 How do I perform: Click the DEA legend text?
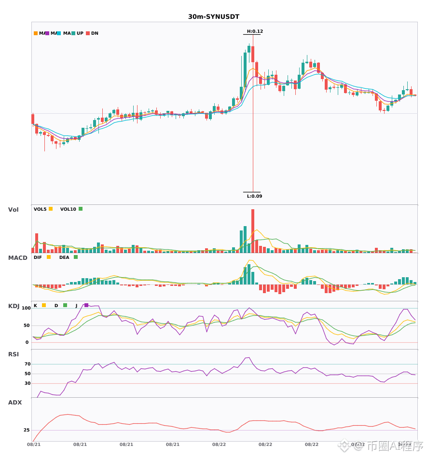coord(64,257)
